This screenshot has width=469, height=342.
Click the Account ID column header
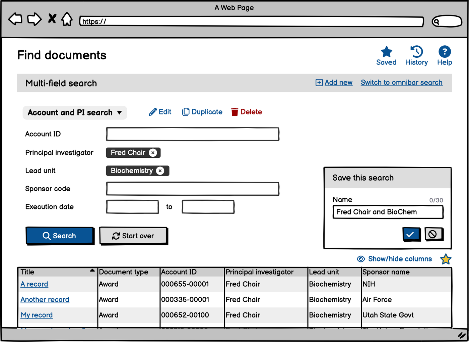click(192, 272)
